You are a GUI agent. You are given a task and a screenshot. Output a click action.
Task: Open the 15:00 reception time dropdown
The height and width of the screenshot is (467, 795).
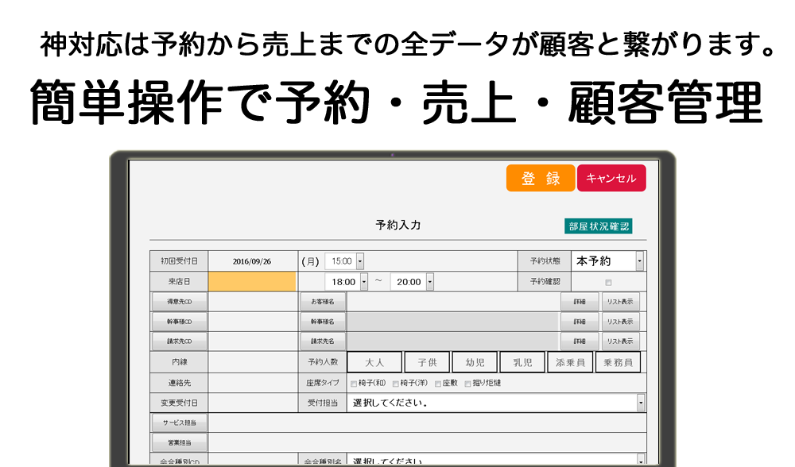click(x=360, y=261)
